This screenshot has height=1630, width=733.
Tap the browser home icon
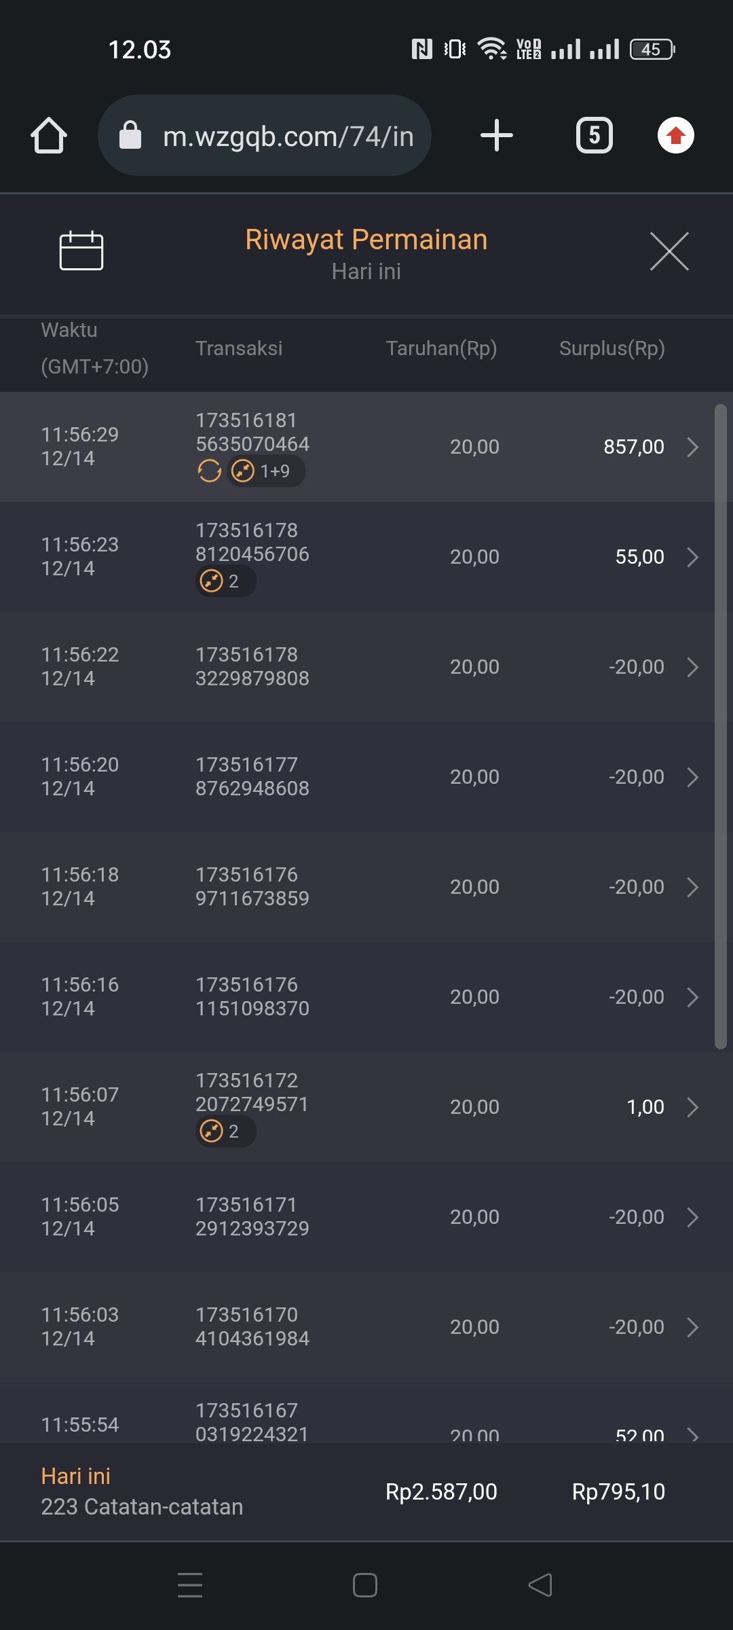tap(49, 135)
